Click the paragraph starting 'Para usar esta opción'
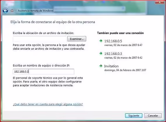 (x=49, y=47)
